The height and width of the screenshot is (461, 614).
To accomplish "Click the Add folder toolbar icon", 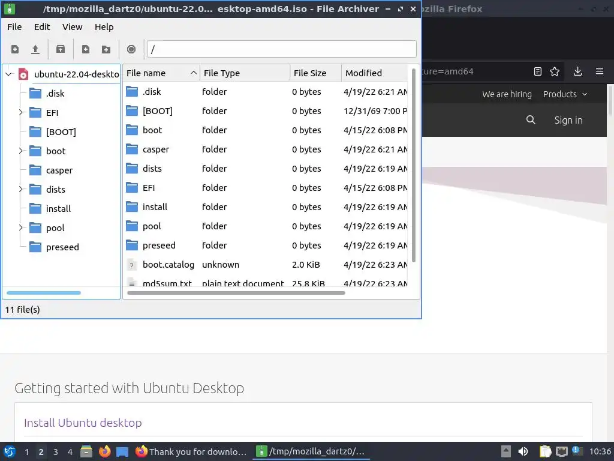I will 106,49.
